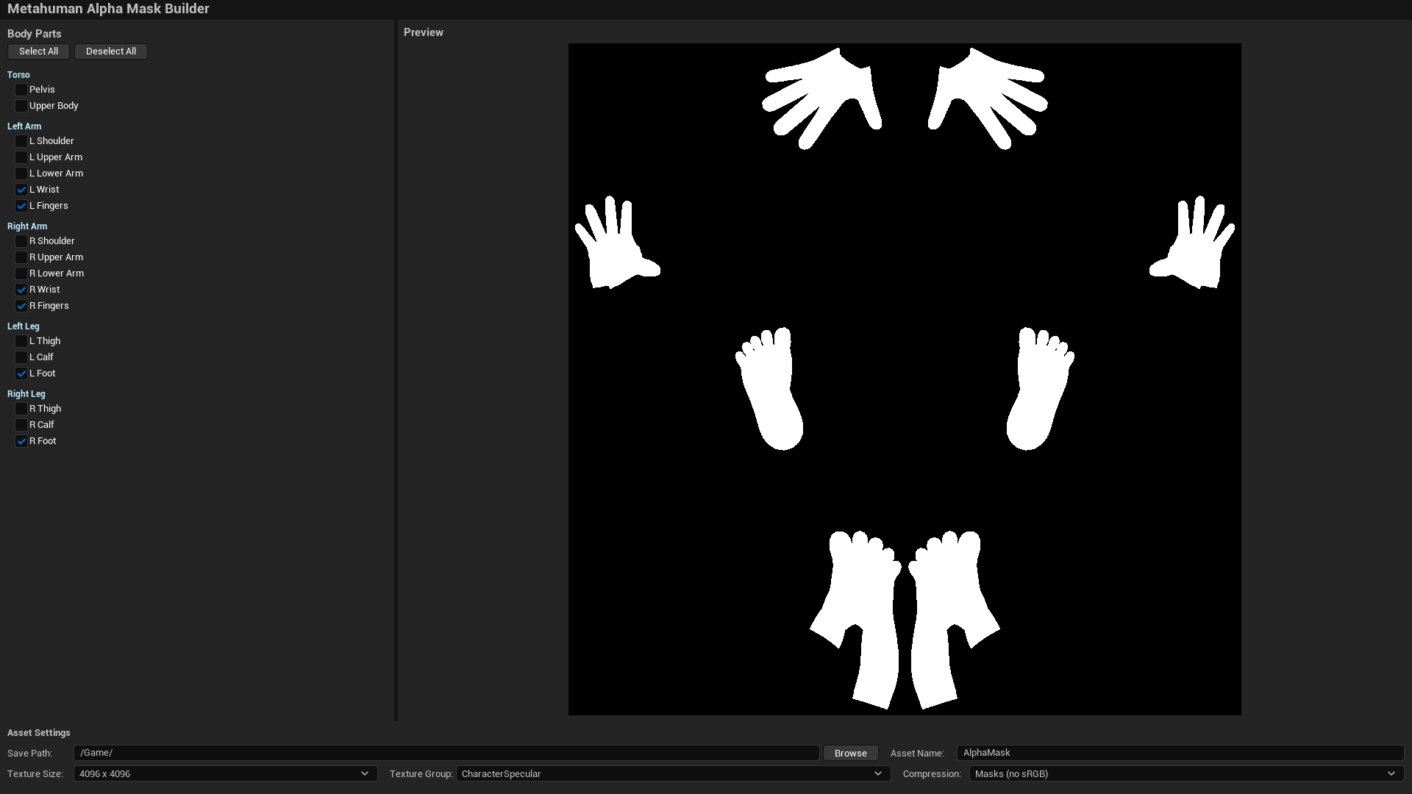Click the Torso section heading
1412x794 pixels.
point(18,75)
